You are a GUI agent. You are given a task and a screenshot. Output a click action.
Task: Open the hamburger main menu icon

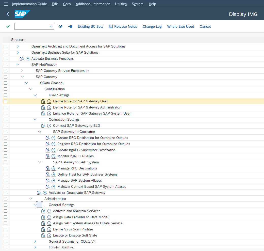[x=6, y=4]
